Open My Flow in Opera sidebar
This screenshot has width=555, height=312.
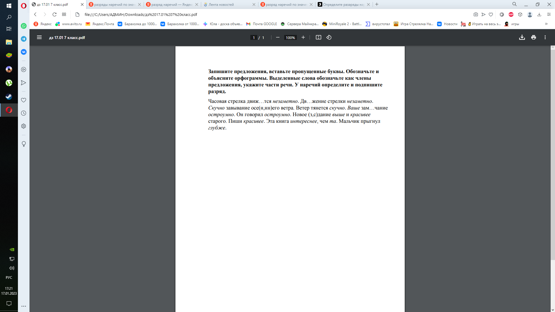point(24,83)
